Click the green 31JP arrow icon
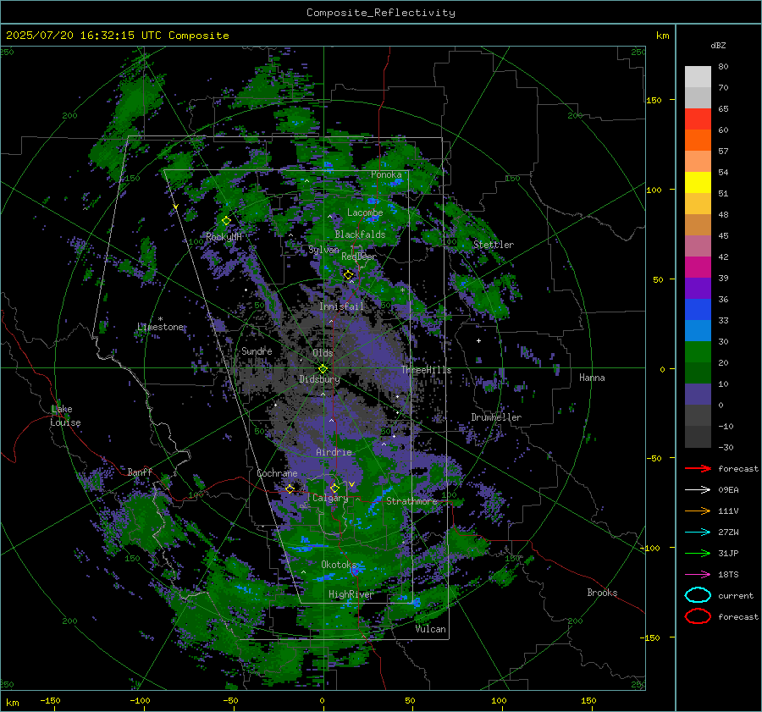The image size is (762, 712). pyautogui.click(x=698, y=553)
